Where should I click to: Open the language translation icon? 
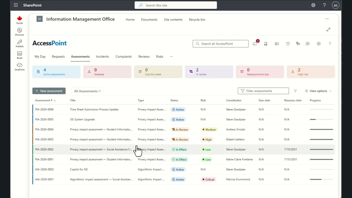[x=298, y=44]
